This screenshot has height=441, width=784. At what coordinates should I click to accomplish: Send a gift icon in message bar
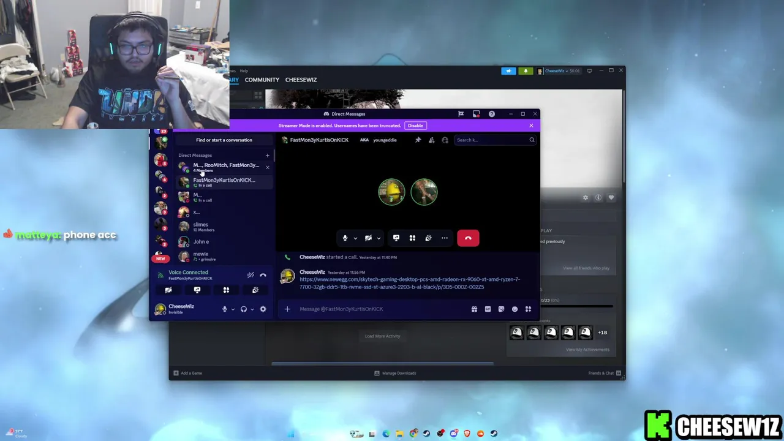point(474,309)
